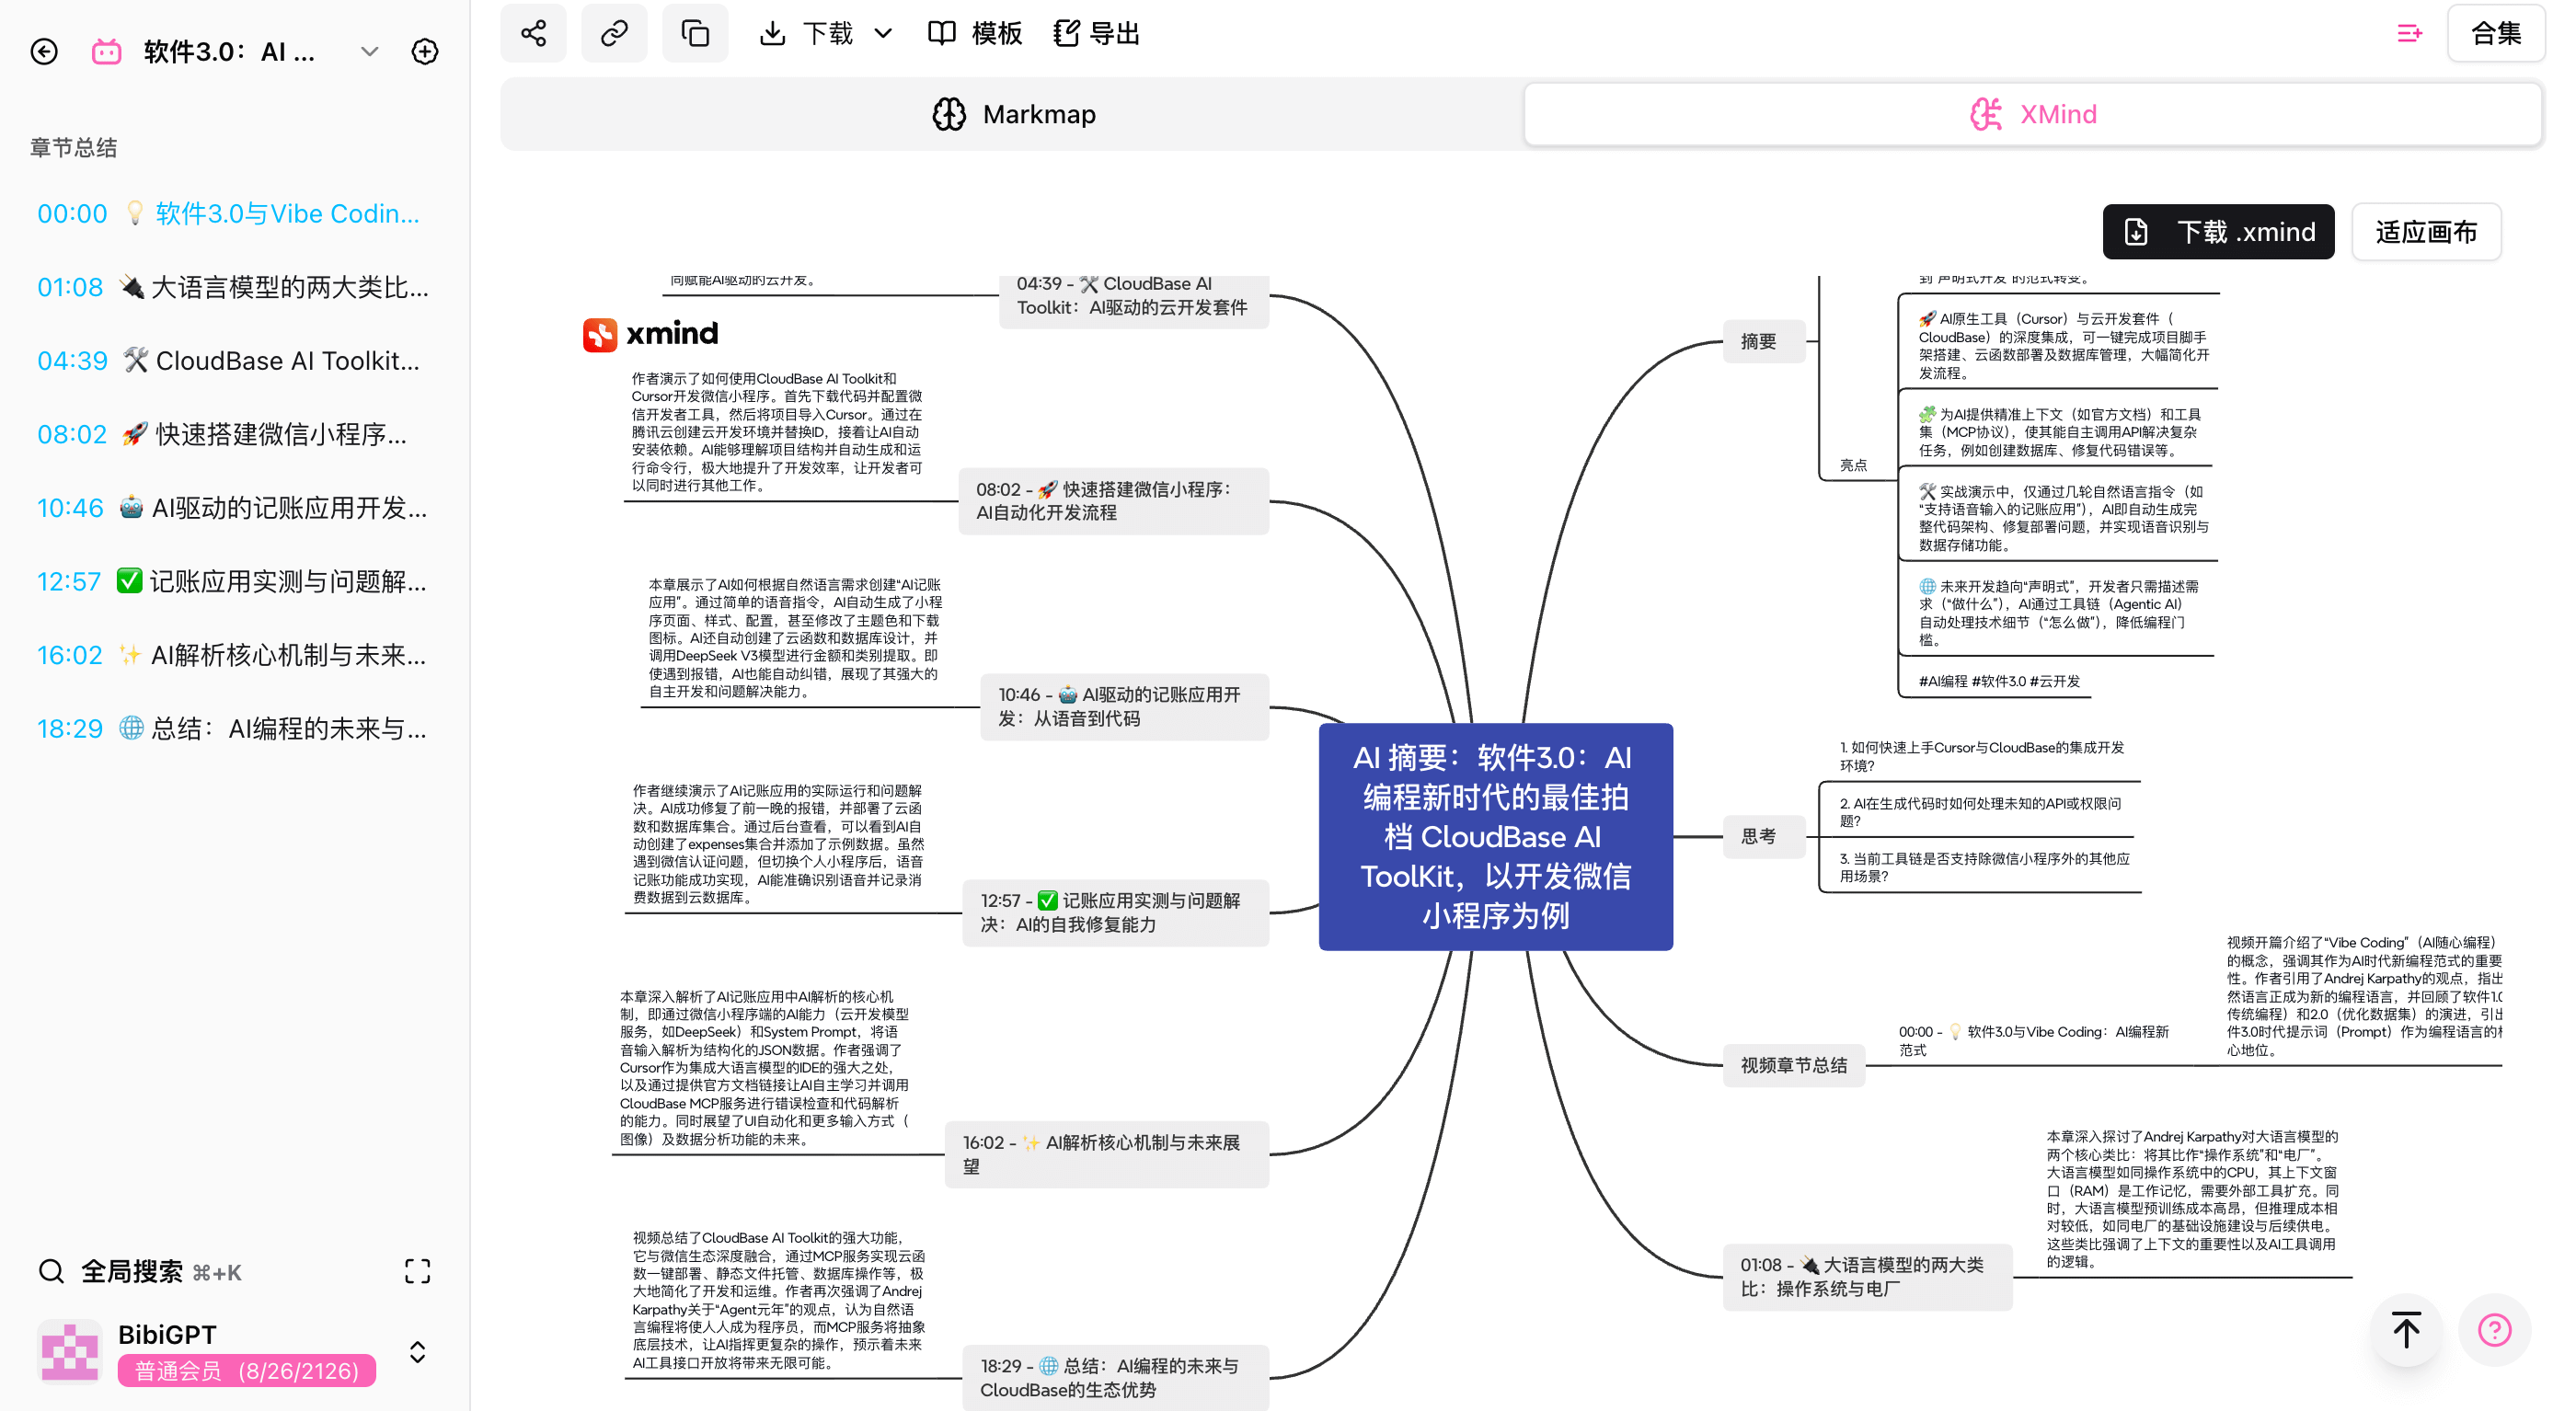The height and width of the screenshot is (1411, 2576).
Task: Go back using the arrow icon
Action: (44, 51)
